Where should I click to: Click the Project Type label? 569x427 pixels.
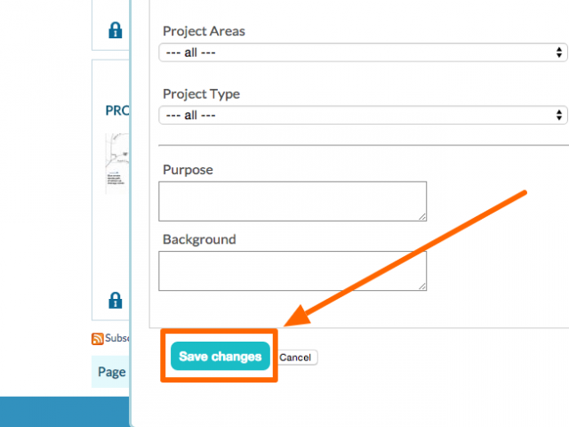pyautogui.click(x=202, y=94)
